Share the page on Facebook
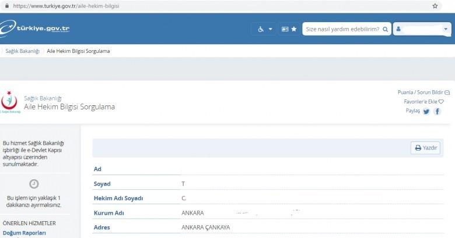The height and width of the screenshot is (238, 455). [x=437, y=112]
